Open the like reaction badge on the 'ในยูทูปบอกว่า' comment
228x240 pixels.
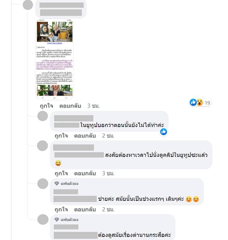tap(164, 132)
